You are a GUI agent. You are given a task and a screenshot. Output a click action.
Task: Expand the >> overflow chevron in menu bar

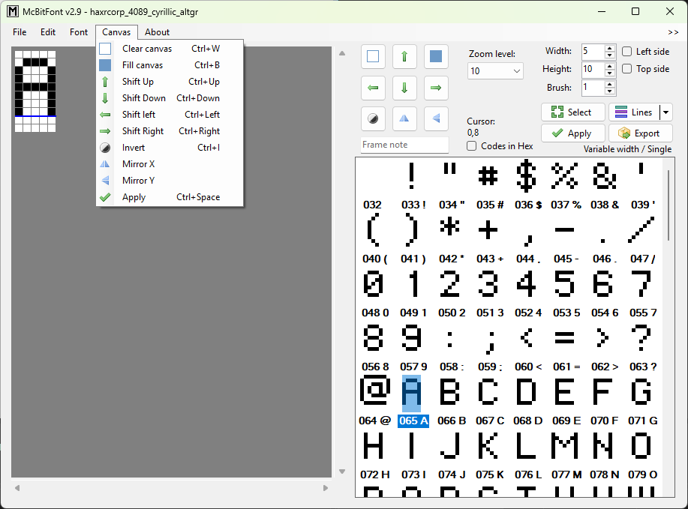pyautogui.click(x=673, y=32)
